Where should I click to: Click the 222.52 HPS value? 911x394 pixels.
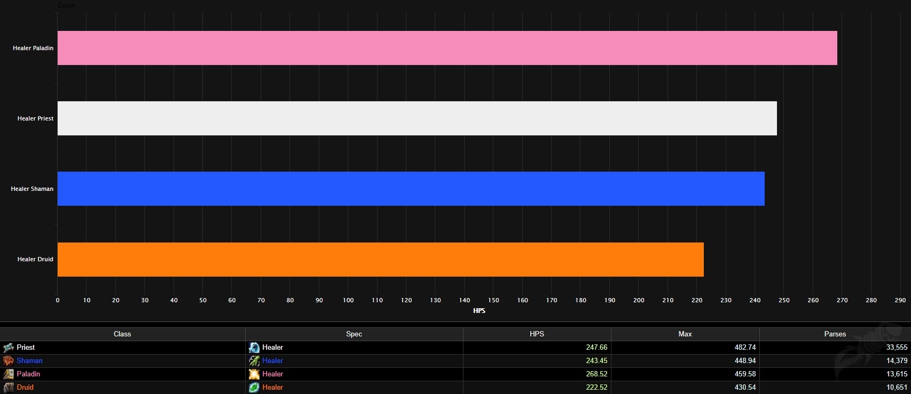point(596,388)
